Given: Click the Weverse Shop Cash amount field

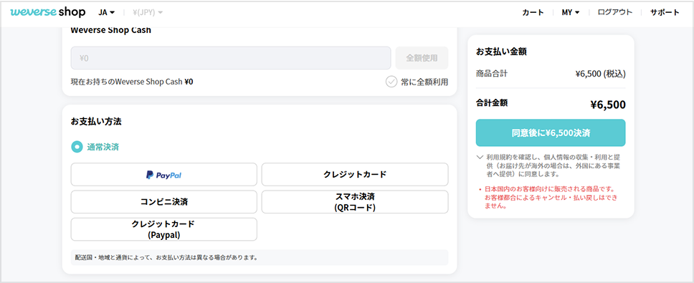Looking at the screenshot, I should (231, 58).
